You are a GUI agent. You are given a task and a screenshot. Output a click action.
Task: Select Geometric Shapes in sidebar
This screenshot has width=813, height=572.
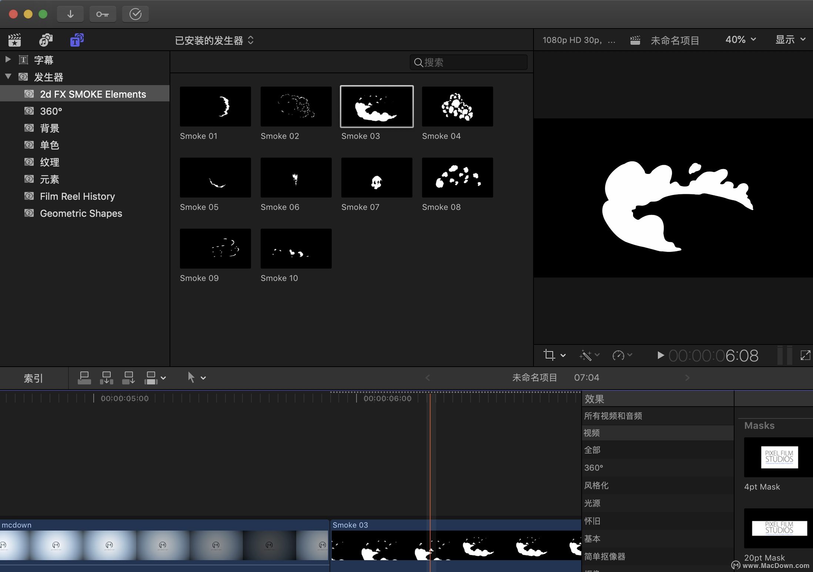pos(81,213)
